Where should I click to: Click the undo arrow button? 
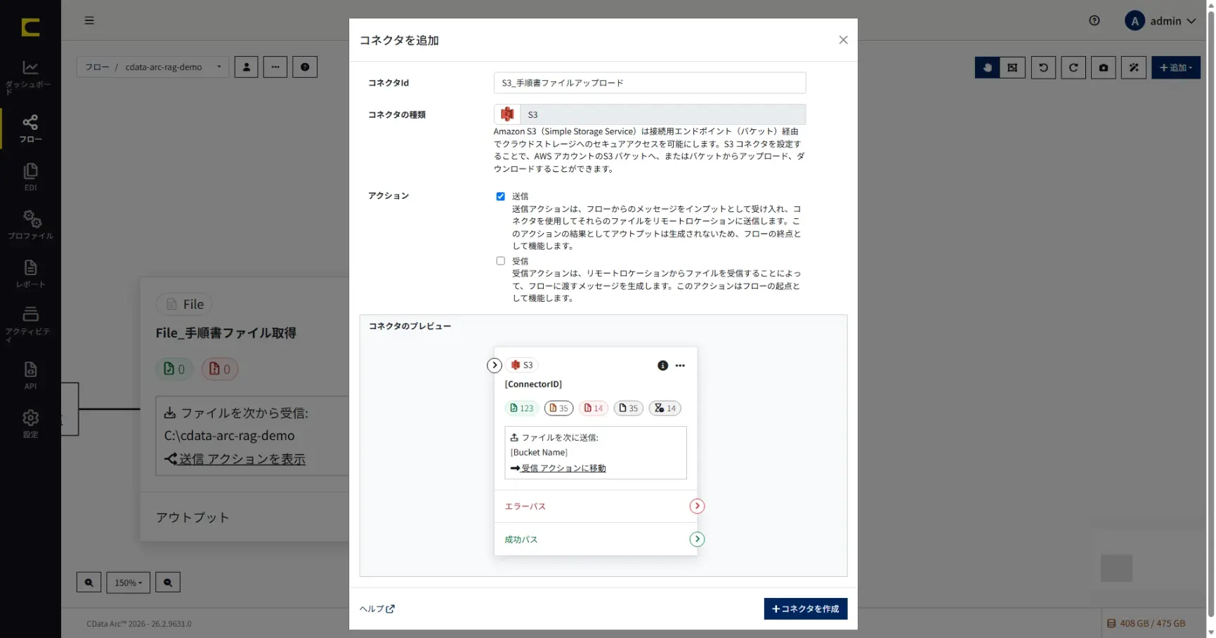pyautogui.click(x=1043, y=67)
